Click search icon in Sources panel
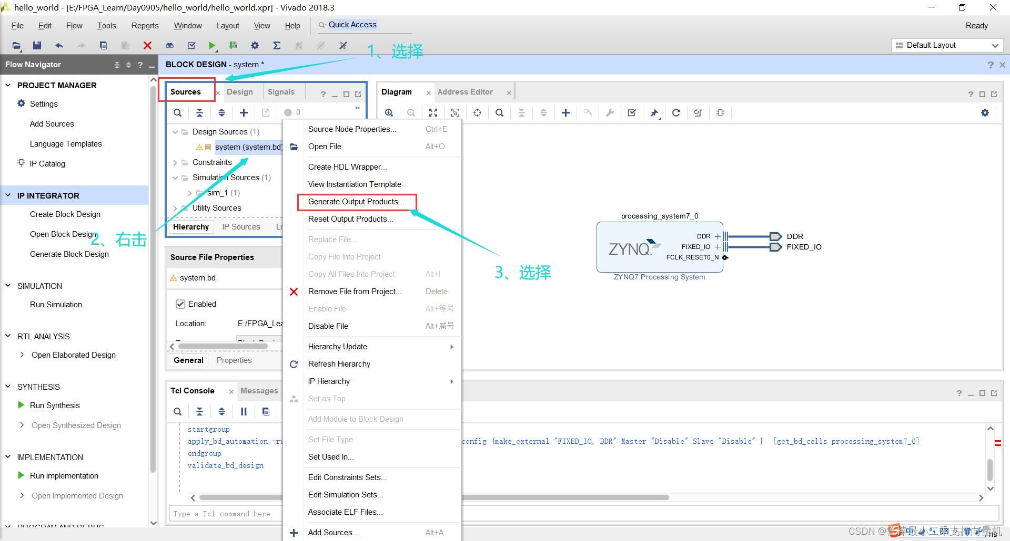This screenshot has height=541, width=1010. (178, 112)
